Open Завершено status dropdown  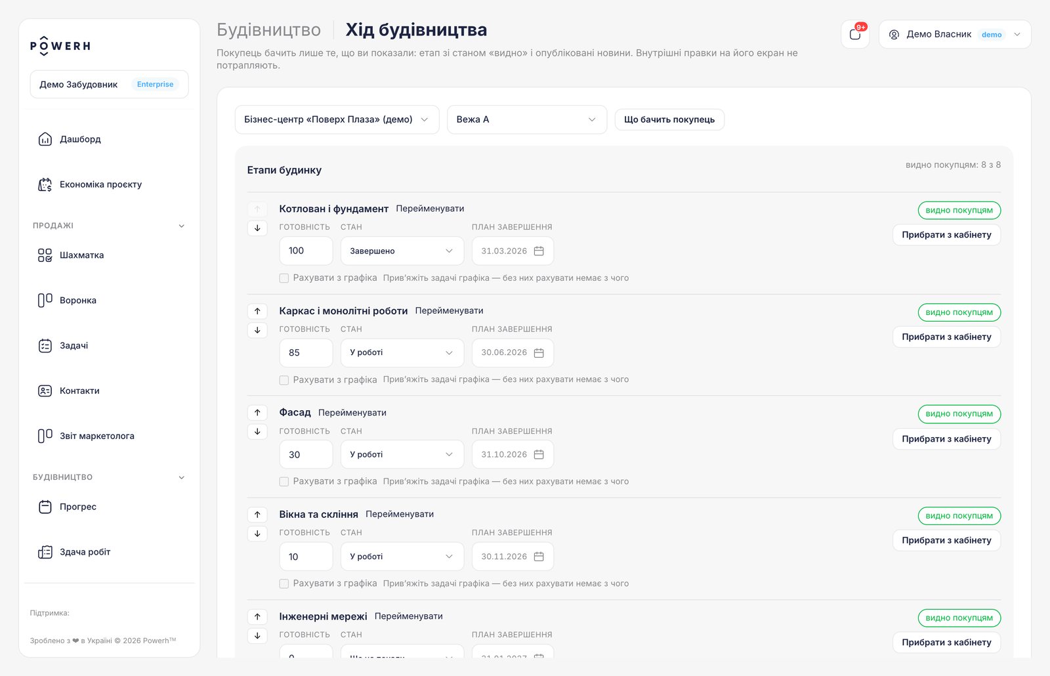[402, 251]
